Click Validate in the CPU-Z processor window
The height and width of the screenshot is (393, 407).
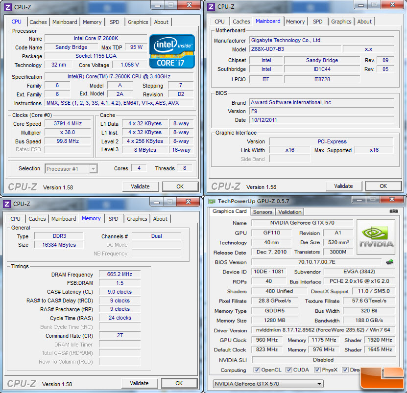(140, 186)
